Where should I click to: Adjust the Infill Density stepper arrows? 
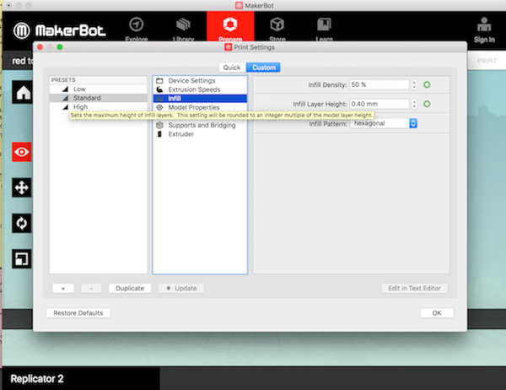[x=414, y=84]
